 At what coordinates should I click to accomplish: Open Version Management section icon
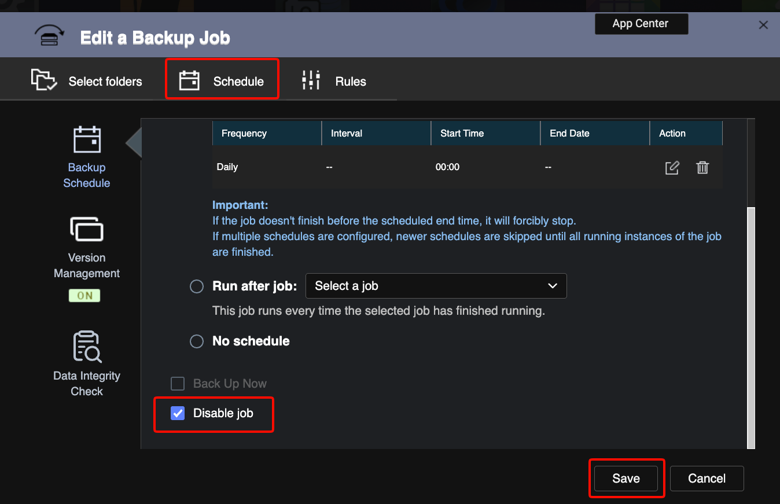coord(87,229)
